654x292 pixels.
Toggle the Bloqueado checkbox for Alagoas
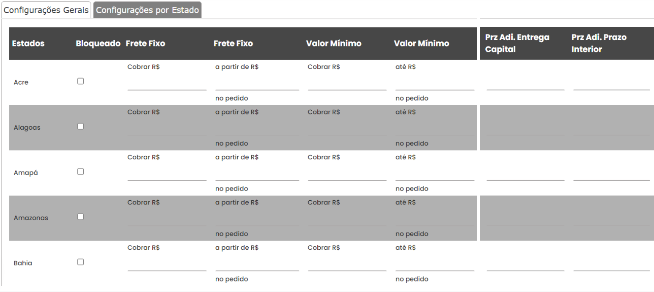tap(81, 126)
